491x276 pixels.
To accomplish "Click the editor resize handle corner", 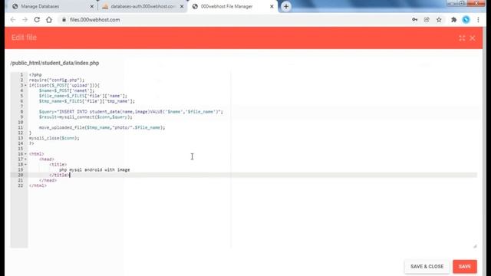I will (x=475, y=246).
